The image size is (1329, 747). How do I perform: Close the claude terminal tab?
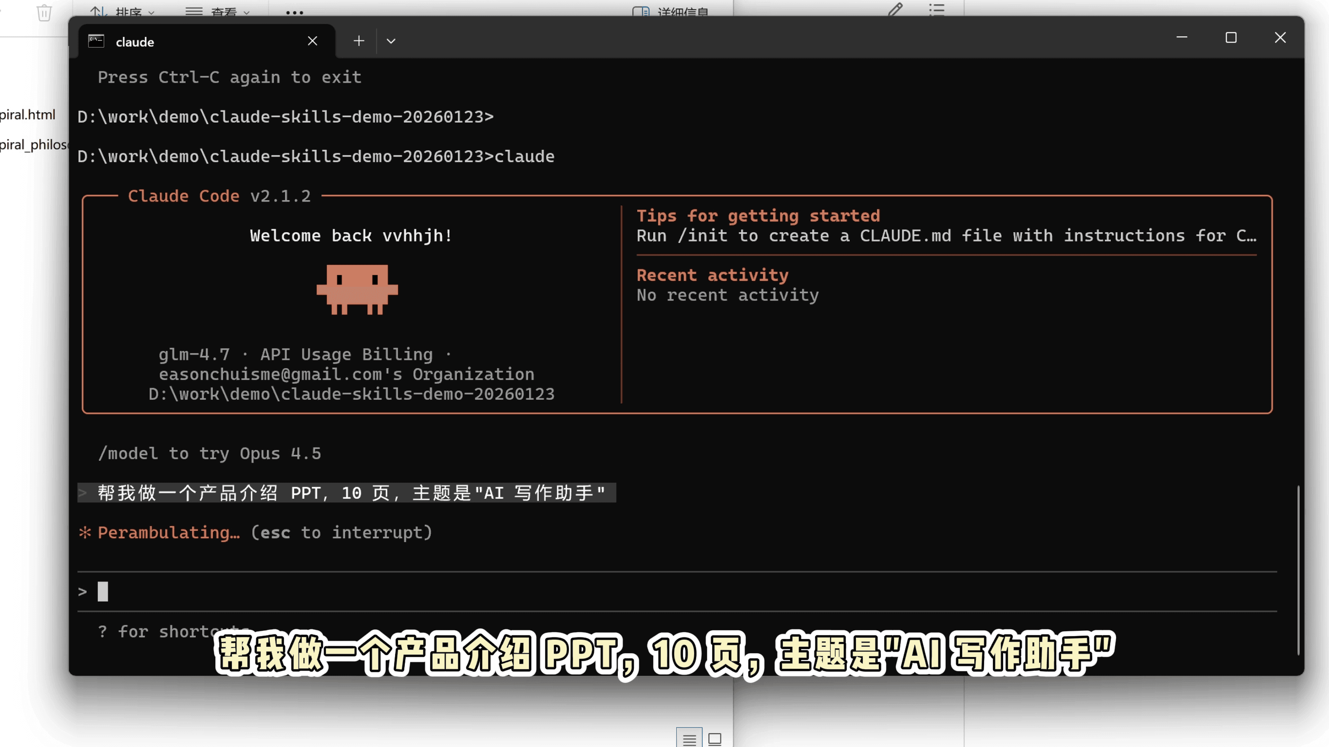tap(313, 41)
